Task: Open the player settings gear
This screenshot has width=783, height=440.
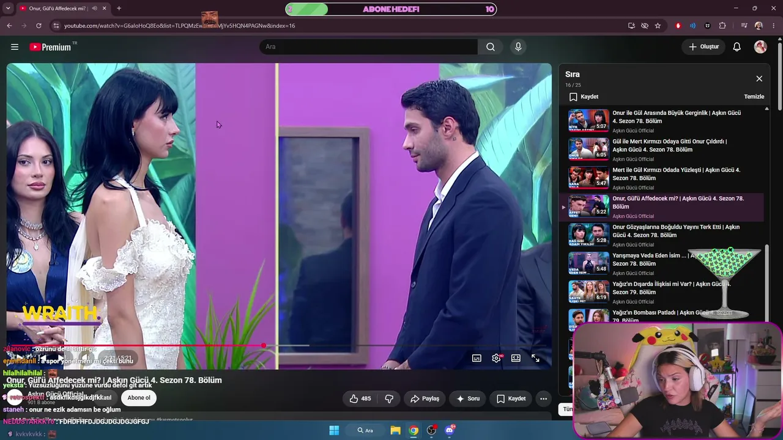Action: [x=496, y=358]
